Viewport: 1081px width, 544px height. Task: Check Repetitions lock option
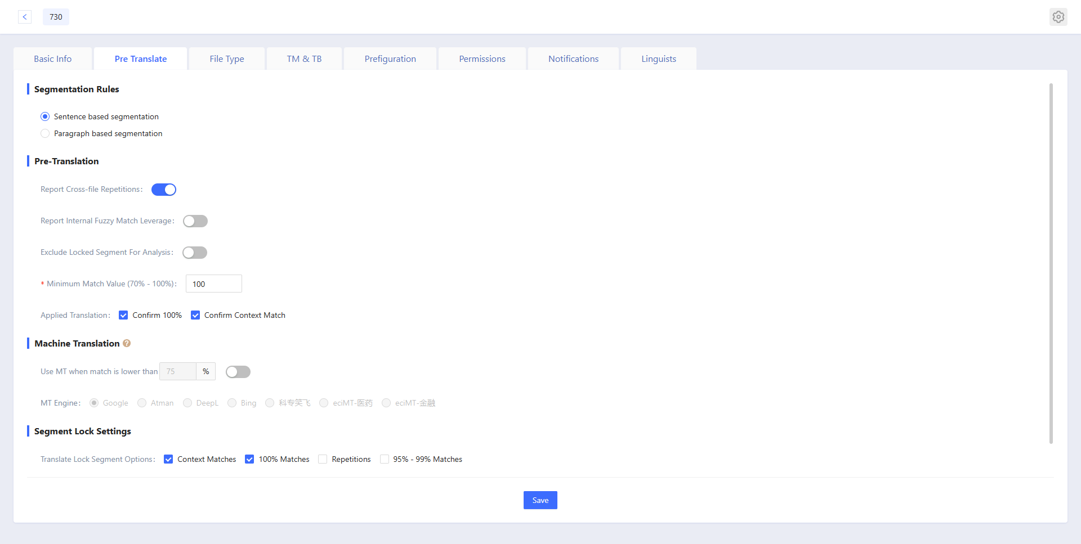pos(323,459)
